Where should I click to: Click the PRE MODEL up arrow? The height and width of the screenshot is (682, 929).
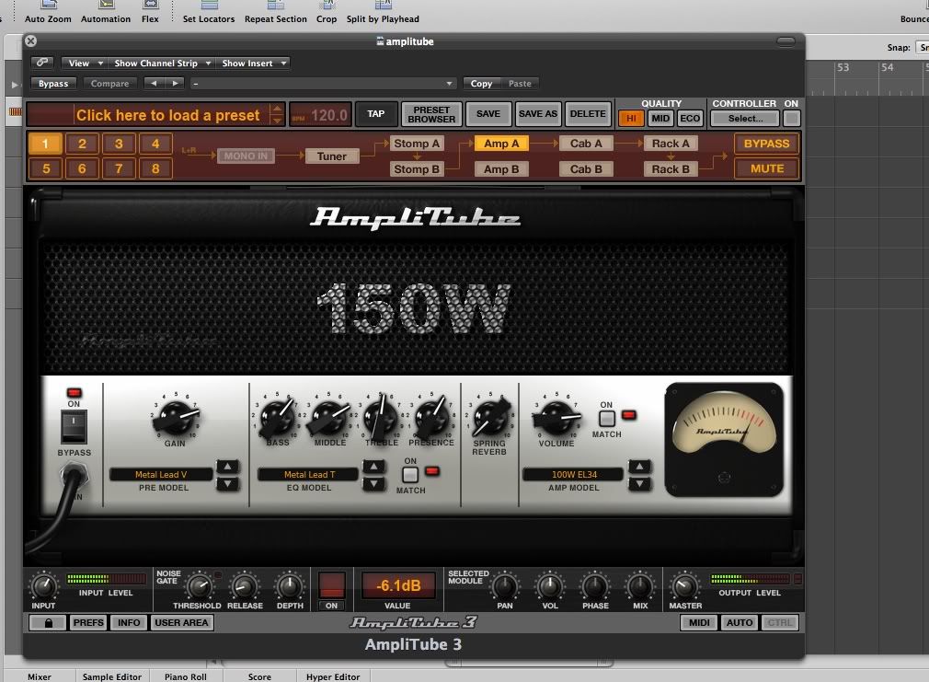click(227, 467)
